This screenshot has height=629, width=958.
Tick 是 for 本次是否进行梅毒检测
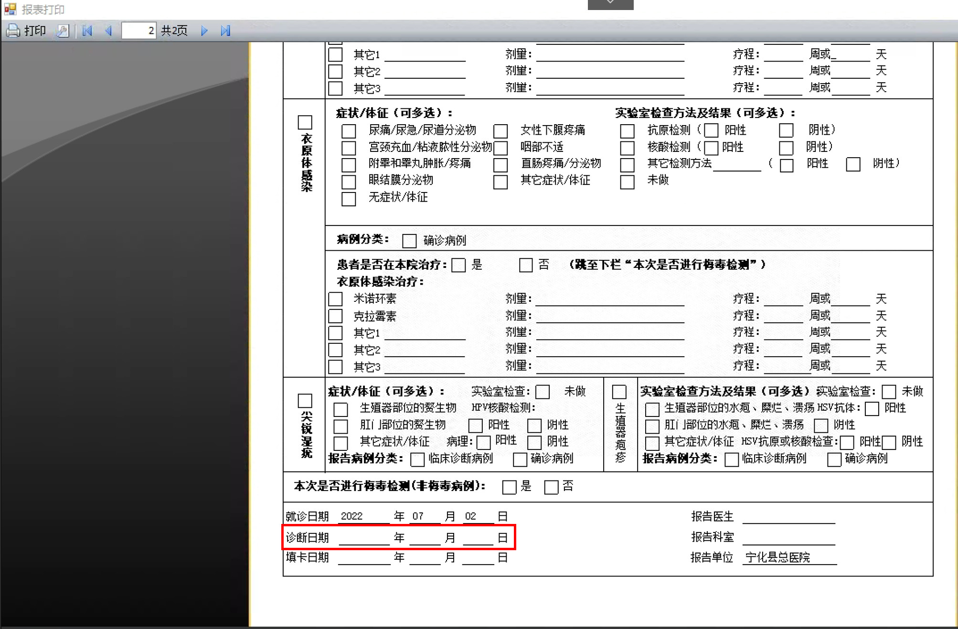click(x=509, y=487)
